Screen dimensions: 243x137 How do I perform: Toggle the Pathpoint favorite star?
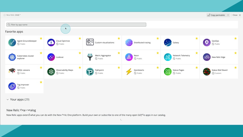click(x=119, y=67)
